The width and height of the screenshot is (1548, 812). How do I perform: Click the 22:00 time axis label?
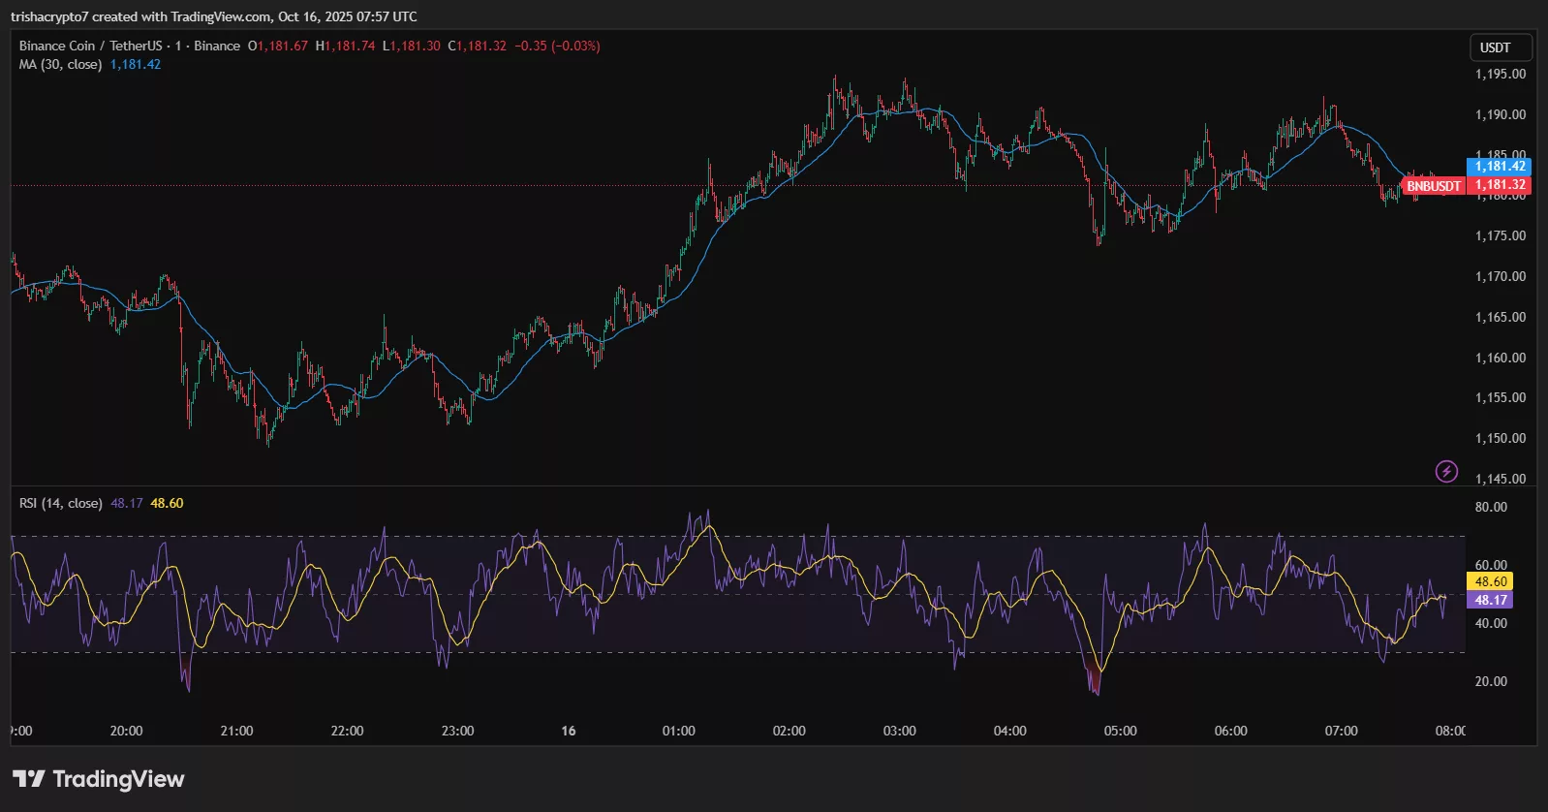click(347, 731)
